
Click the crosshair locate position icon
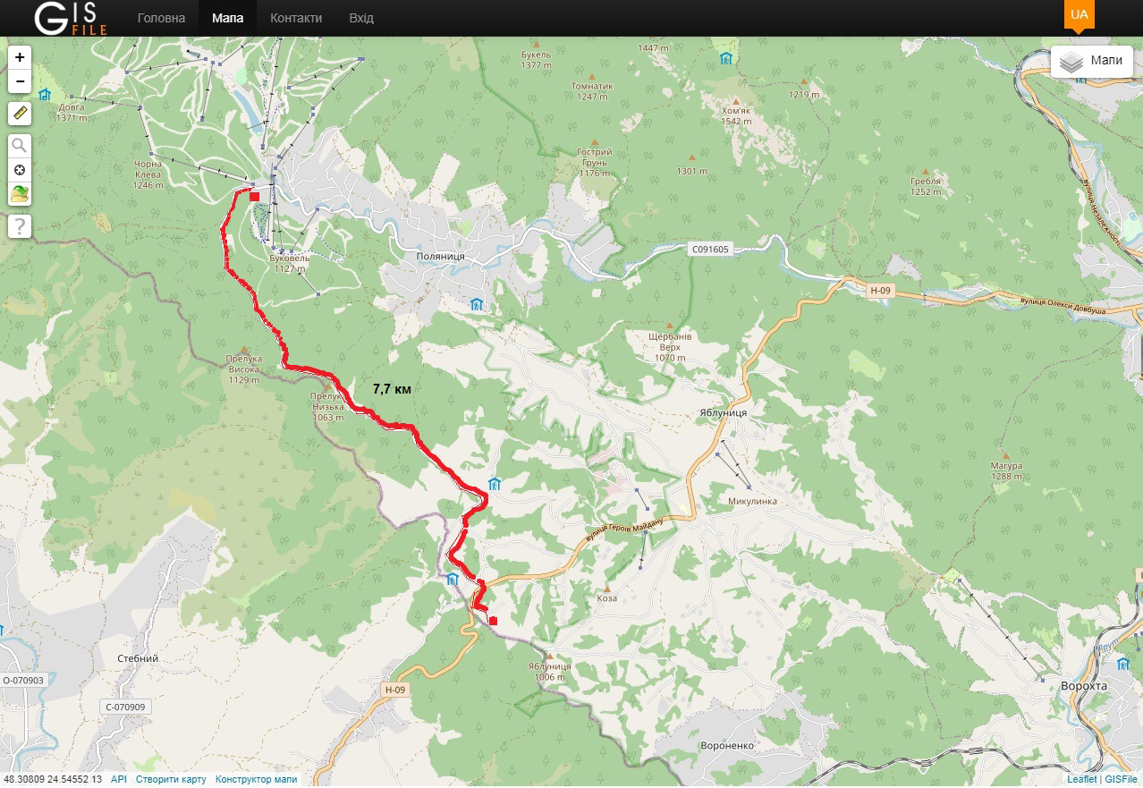click(20, 169)
